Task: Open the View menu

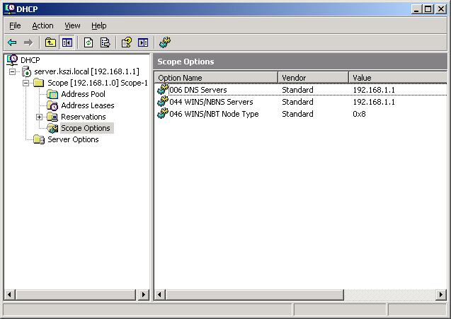Action: [72, 26]
